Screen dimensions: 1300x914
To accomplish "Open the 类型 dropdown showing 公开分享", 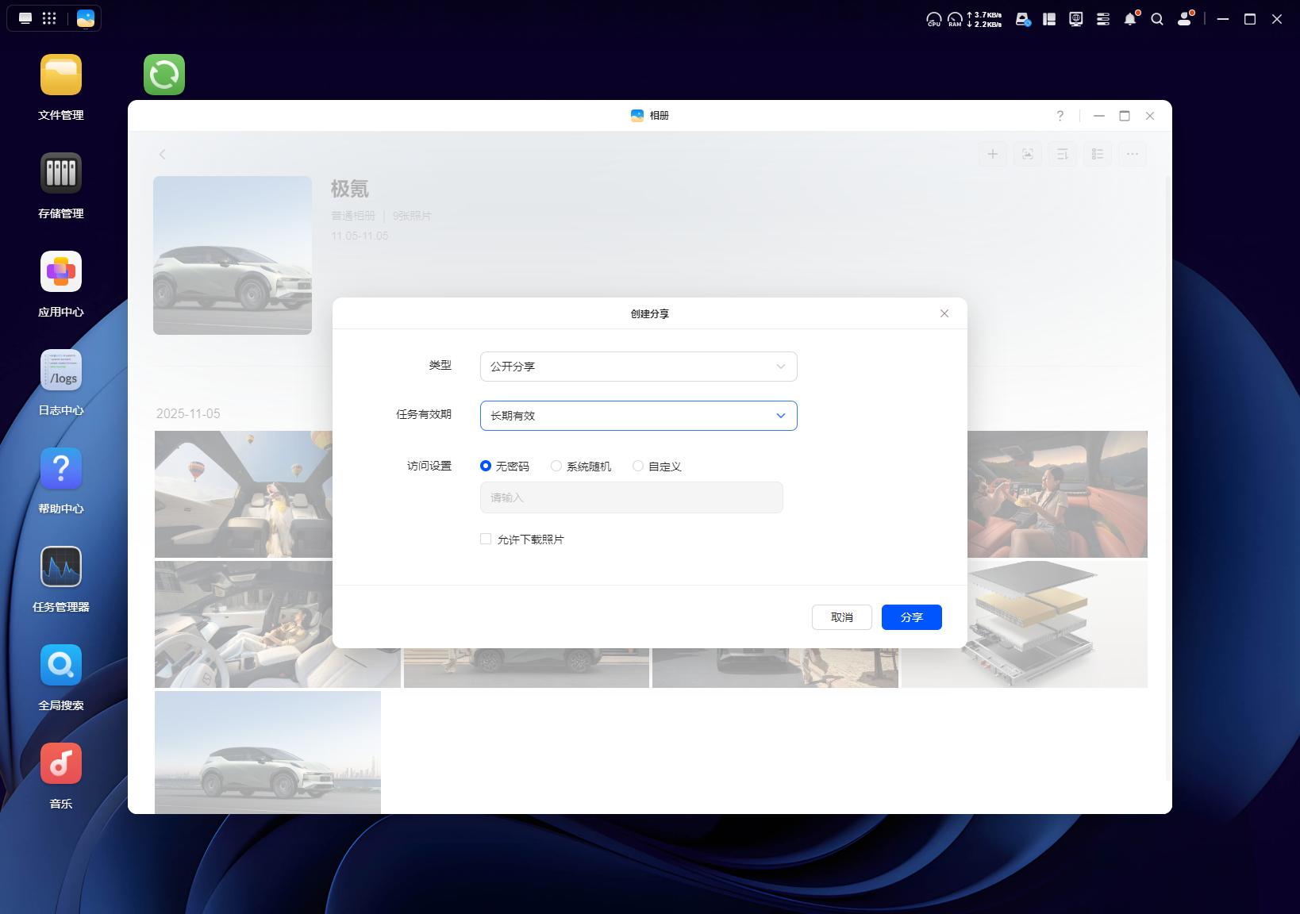I will 639,367.
